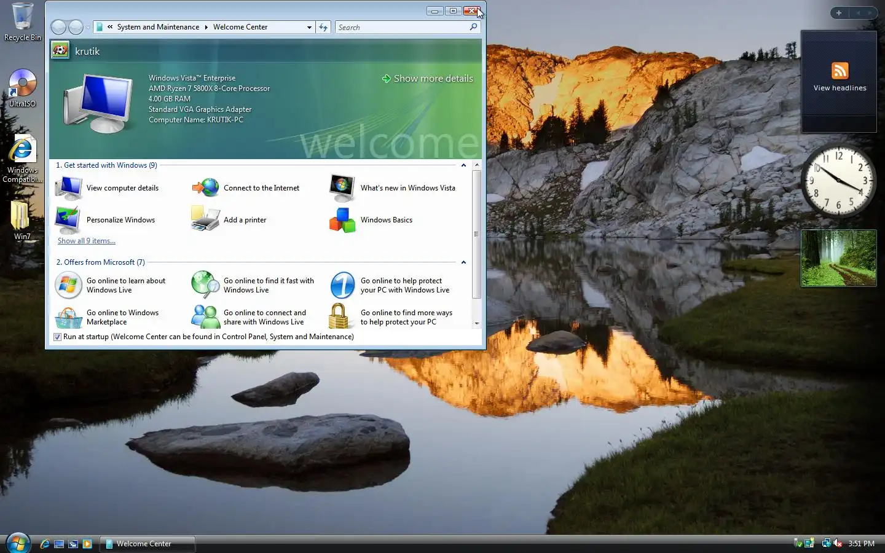Click Welcome Center taskbar button
Viewport: 885px width, 553px height.
(147, 544)
